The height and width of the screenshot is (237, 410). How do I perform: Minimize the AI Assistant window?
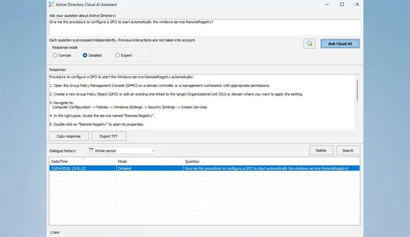tap(327, 4)
